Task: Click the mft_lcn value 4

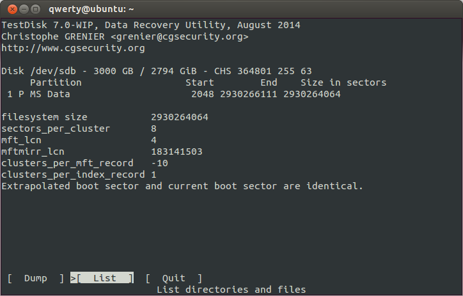Action: [154, 140]
